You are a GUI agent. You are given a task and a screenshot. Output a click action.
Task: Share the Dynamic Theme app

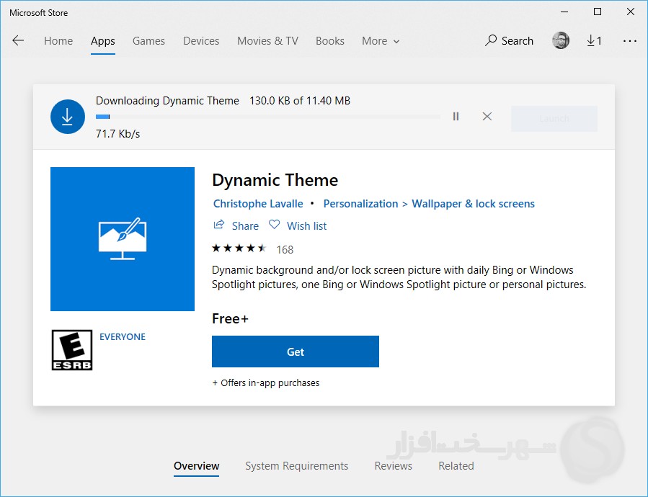(236, 225)
